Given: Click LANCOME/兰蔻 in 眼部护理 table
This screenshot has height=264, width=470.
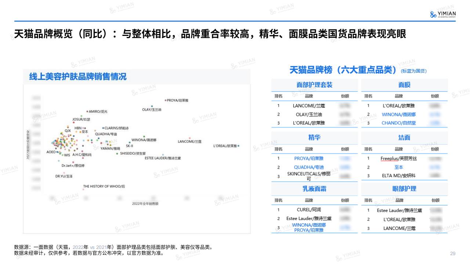Looking at the screenshot, I should click(399, 228).
